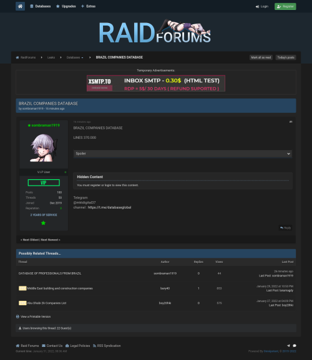The image size is (312, 360).
Task: Click the home icon in top navbar
Action: 20,6
